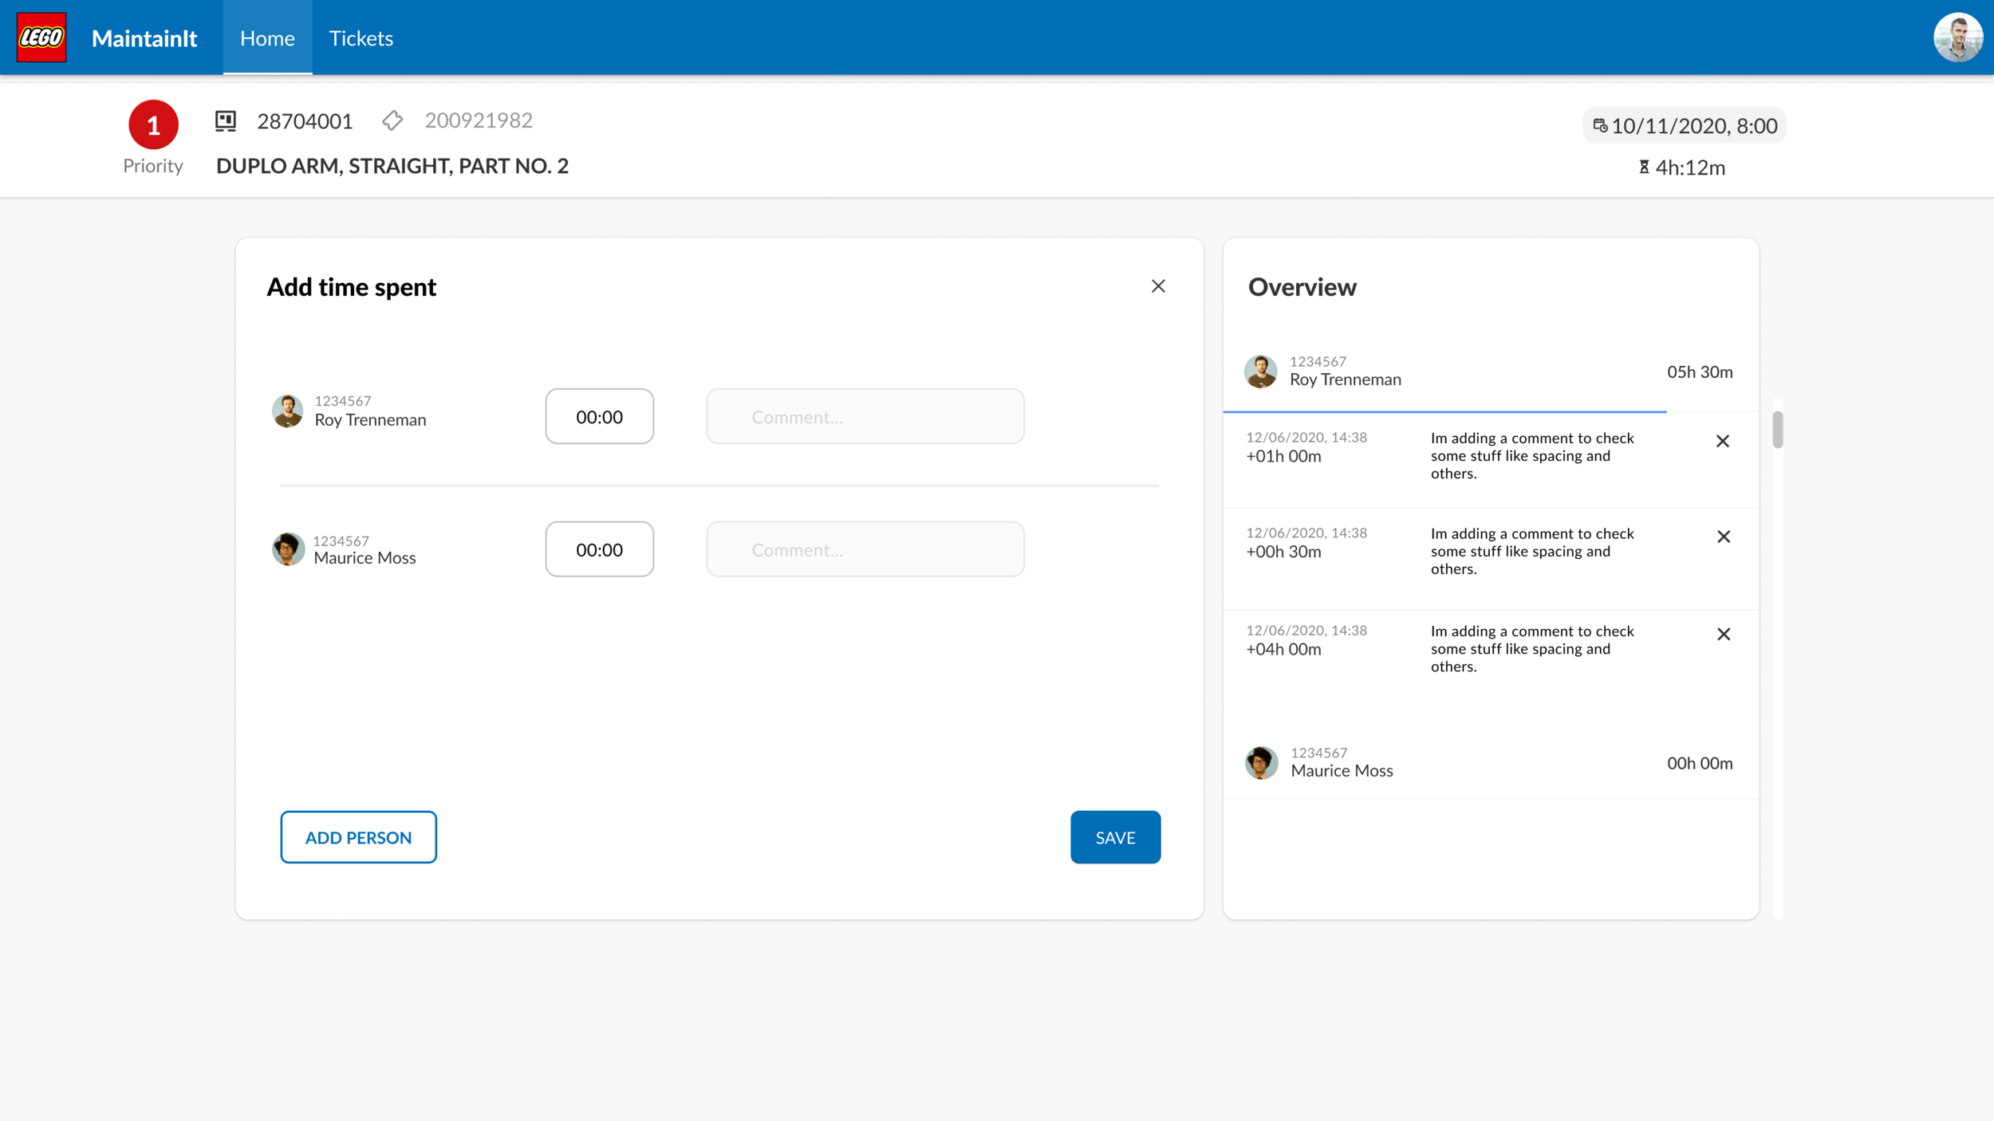
Task: Remove the +00h 30m time entry
Action: pyautogui.click(x=1724, y=537)
